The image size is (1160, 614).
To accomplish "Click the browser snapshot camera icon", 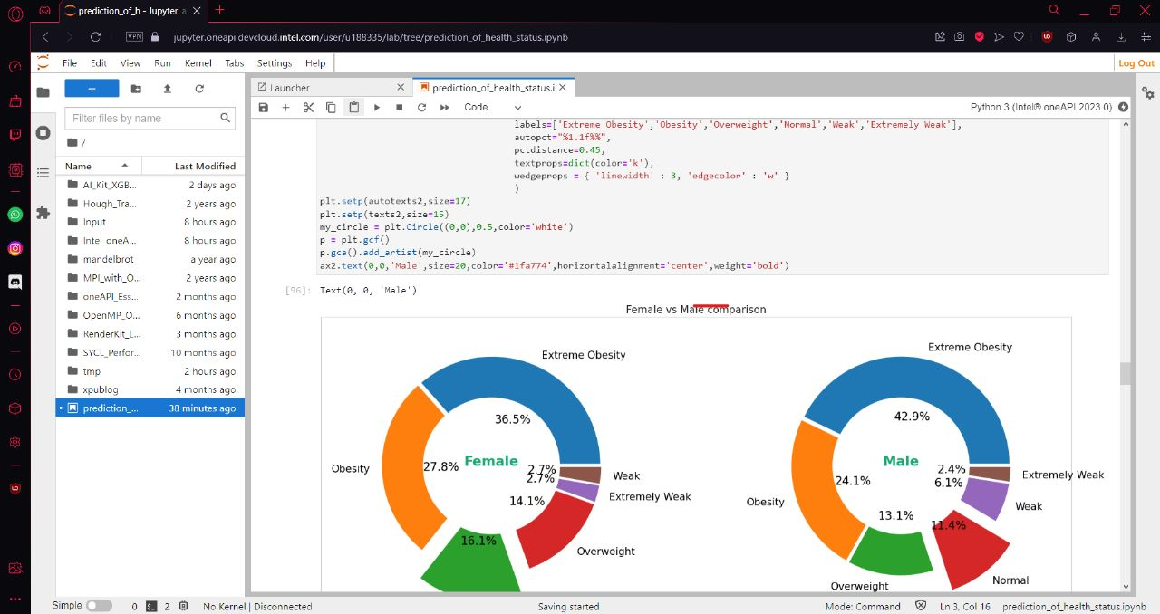I will point(960,37).
